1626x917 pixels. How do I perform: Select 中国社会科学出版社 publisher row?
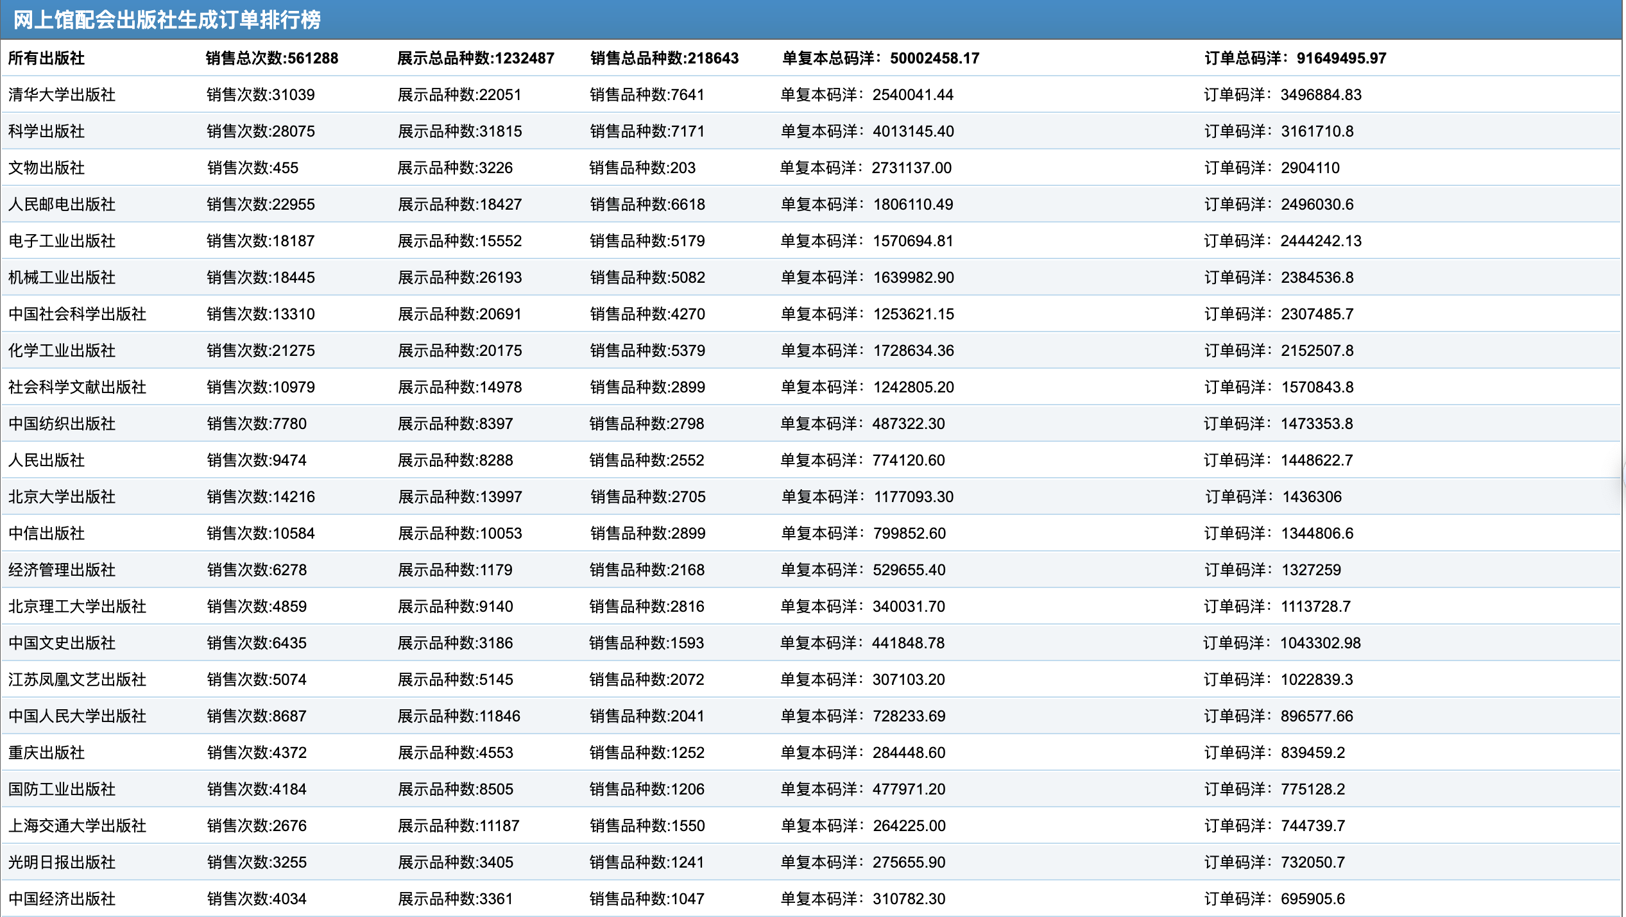click(77, 314)
